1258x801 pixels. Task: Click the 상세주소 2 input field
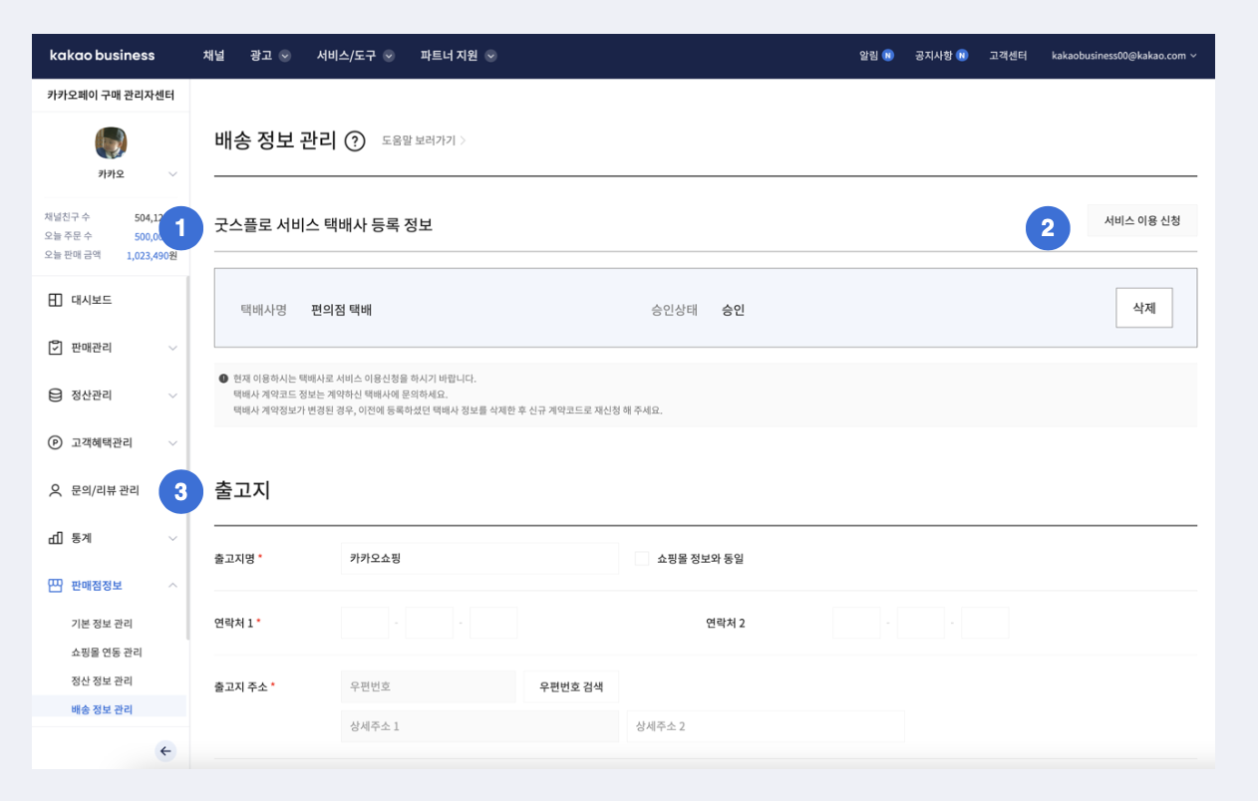tap(766, 726)
